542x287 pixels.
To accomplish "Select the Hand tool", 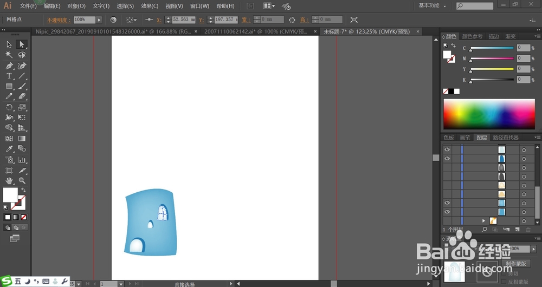I will coord(9,181).
